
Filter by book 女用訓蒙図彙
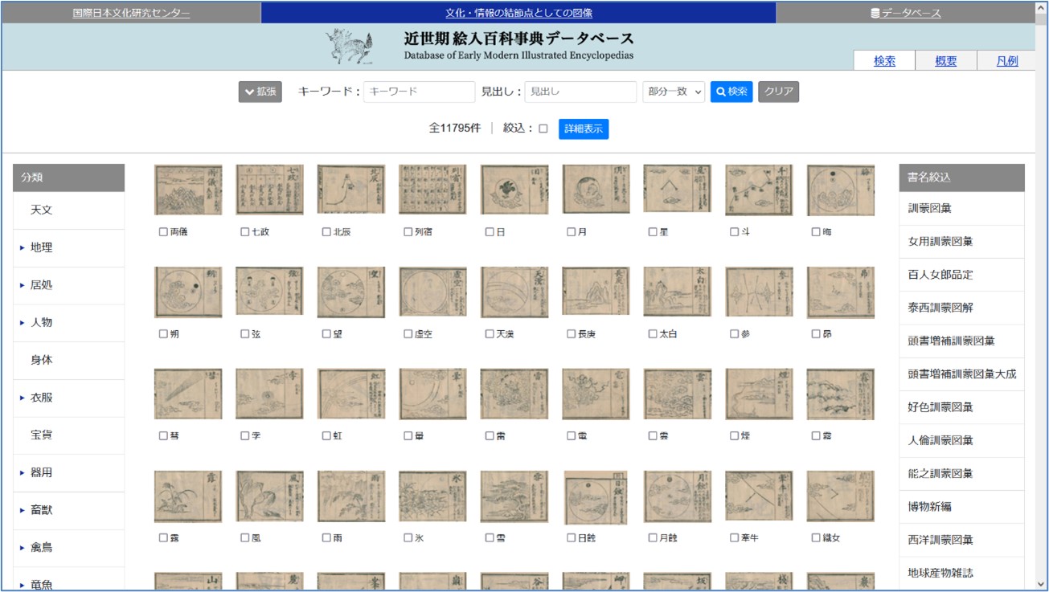[x=962, y=242]
